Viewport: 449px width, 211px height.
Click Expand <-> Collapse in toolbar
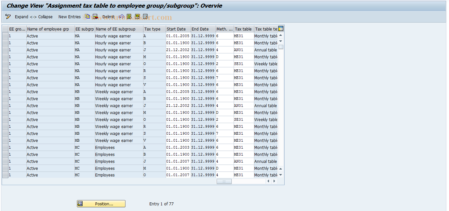point(34,17)
